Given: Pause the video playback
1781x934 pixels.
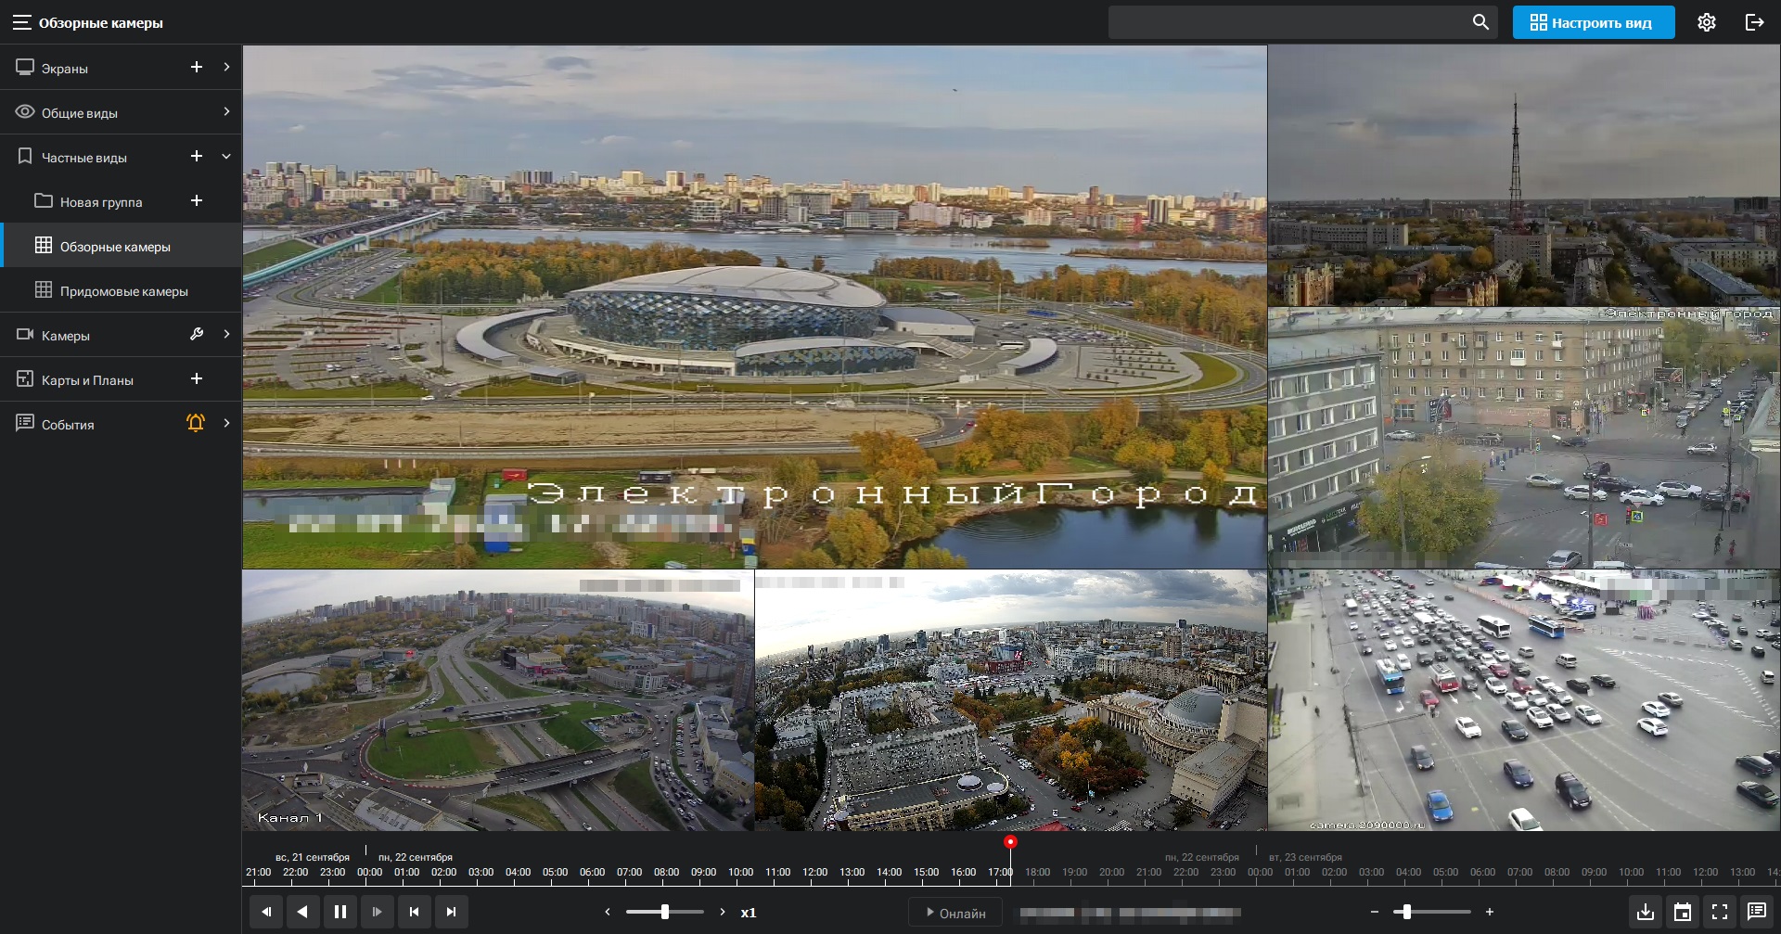Looking at the screenshot, I should click(x=340, y=912).
